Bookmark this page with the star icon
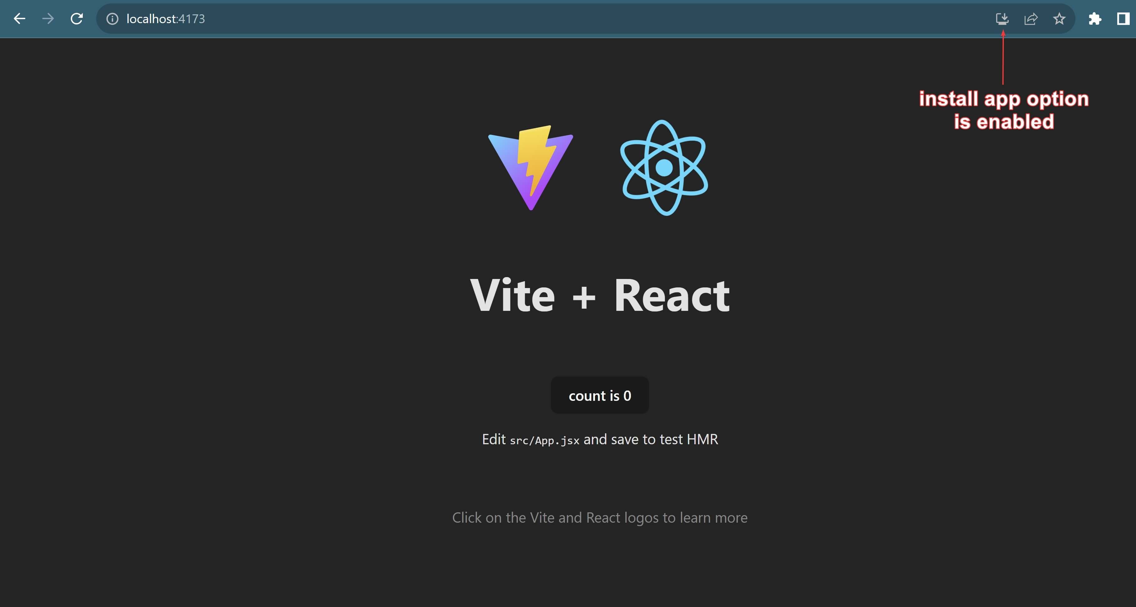Viewport: 1136px width, 607px height. tap(1059, 18)
